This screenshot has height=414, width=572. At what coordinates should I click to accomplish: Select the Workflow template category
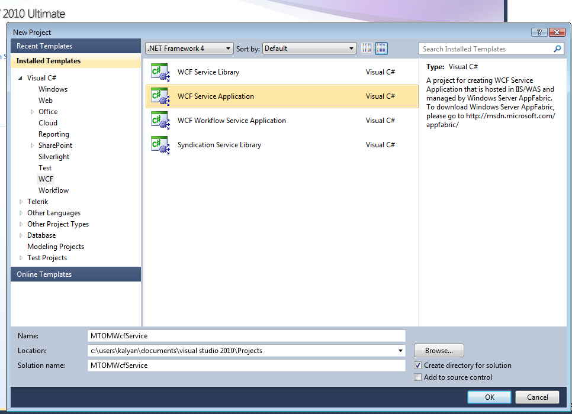click(x=54, y=190)
